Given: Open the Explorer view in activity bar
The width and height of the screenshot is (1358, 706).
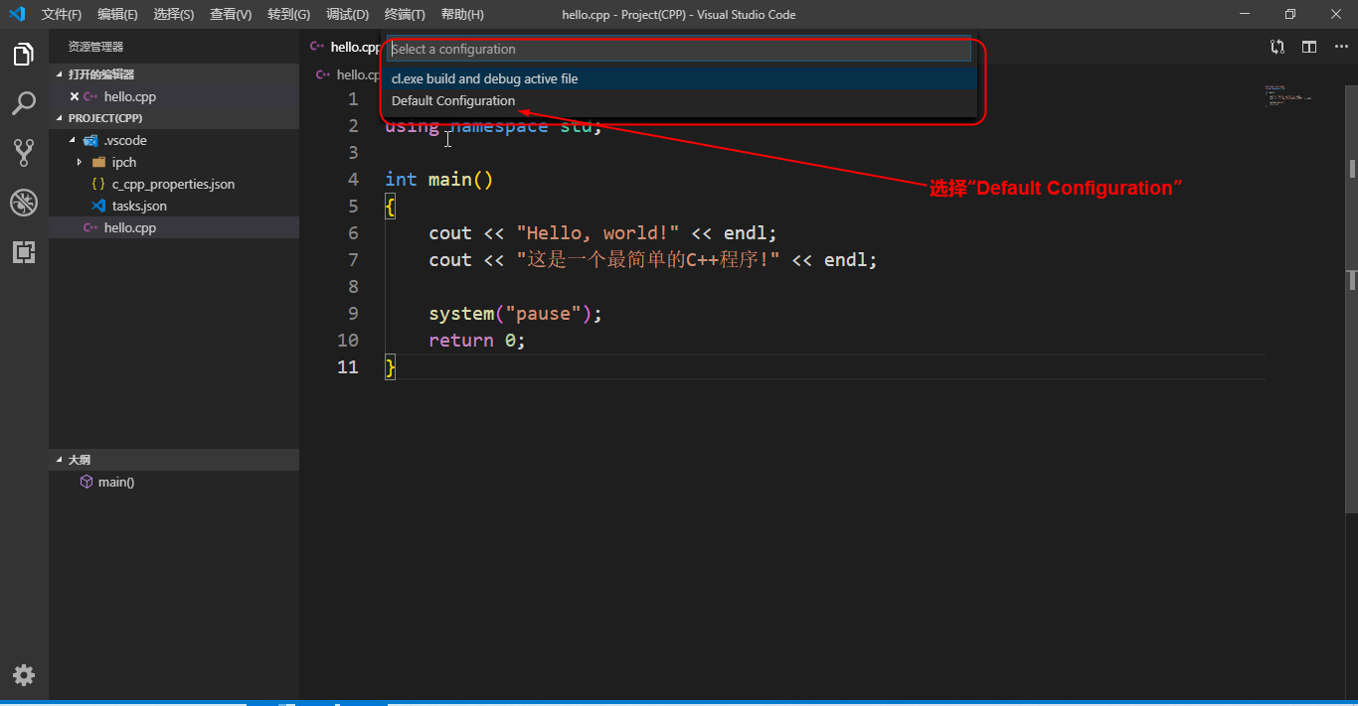Looking at the screenshot, I should pos(24,55).
